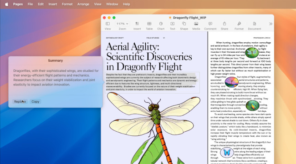Viewport: 296px width, 164px height.
Task: Click the "To avoid overheating" paragraph
Action: coord(241,127)
